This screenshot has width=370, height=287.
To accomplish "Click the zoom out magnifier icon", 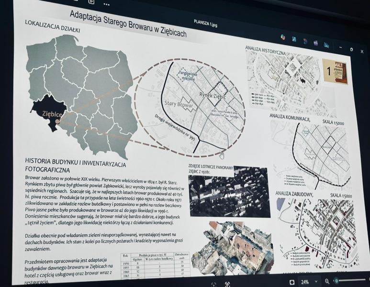I will tap(327, 282).
